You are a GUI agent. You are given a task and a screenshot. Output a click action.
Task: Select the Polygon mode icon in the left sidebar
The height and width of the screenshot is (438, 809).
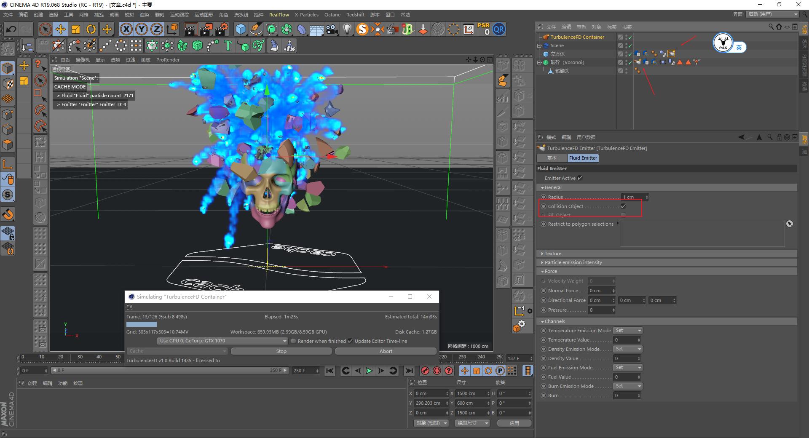click(8, 145)
